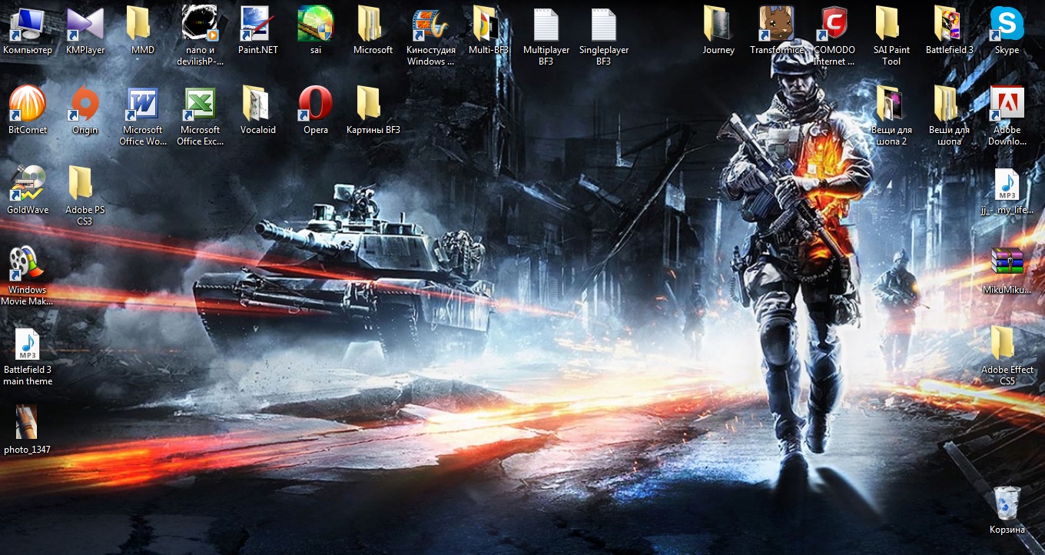Screen dimensions: 1045x555
Task: Click the Transformice game icon
Action: coord(776,25)
